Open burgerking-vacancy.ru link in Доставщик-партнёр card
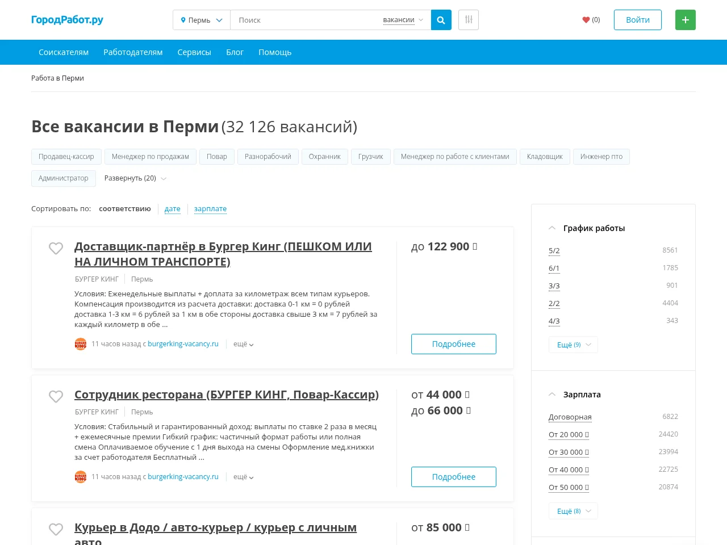This screenshot has width=727, height=545. coord(183,344)
